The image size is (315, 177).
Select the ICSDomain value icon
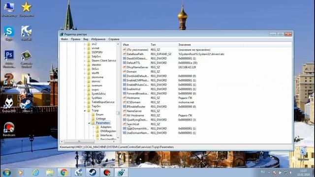(x=125, y=102)
